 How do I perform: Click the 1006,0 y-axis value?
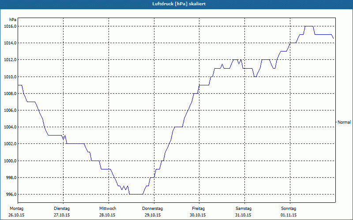[10, 110]
